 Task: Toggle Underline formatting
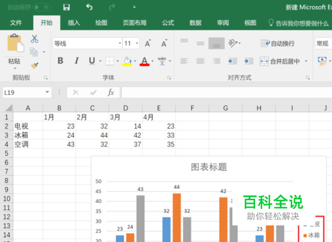coord(92,61)
